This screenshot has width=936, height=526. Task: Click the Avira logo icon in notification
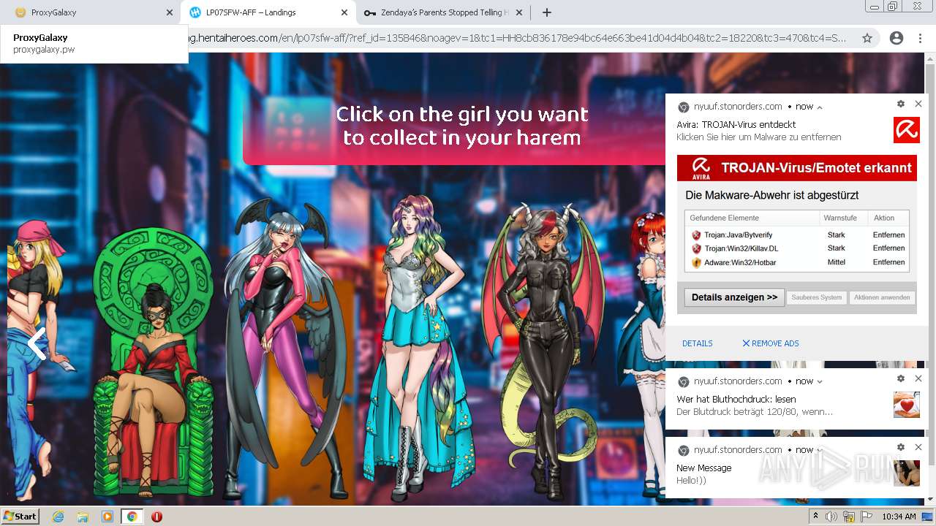pyautogui.click(x=907, y=130)
